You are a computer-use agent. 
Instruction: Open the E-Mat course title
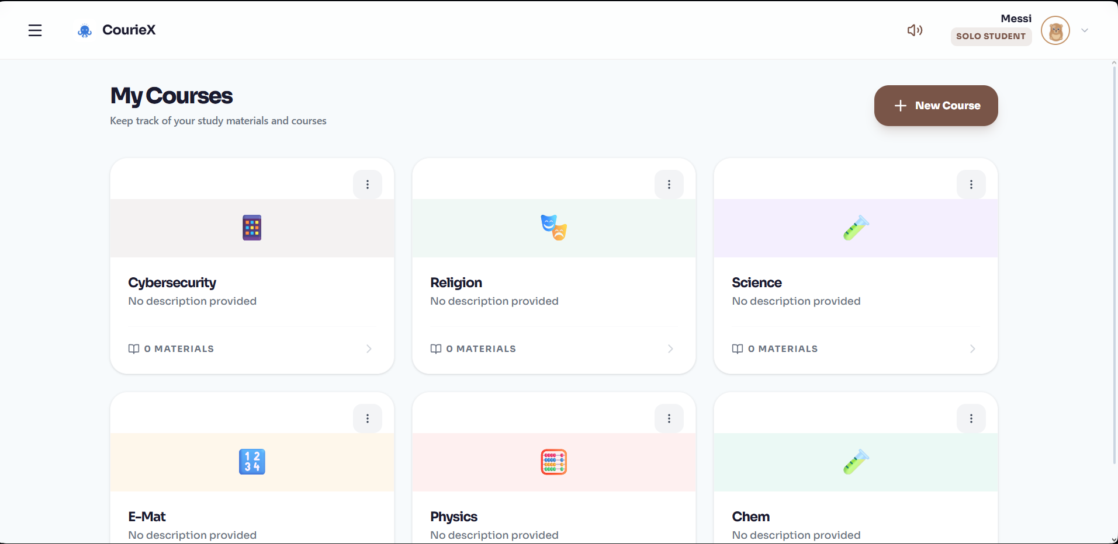(x=147, y=517)
